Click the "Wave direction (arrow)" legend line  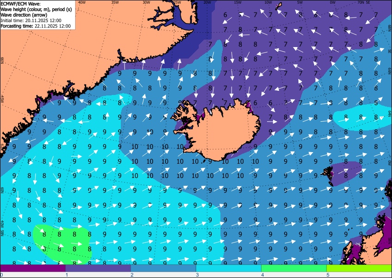[24, 15]
